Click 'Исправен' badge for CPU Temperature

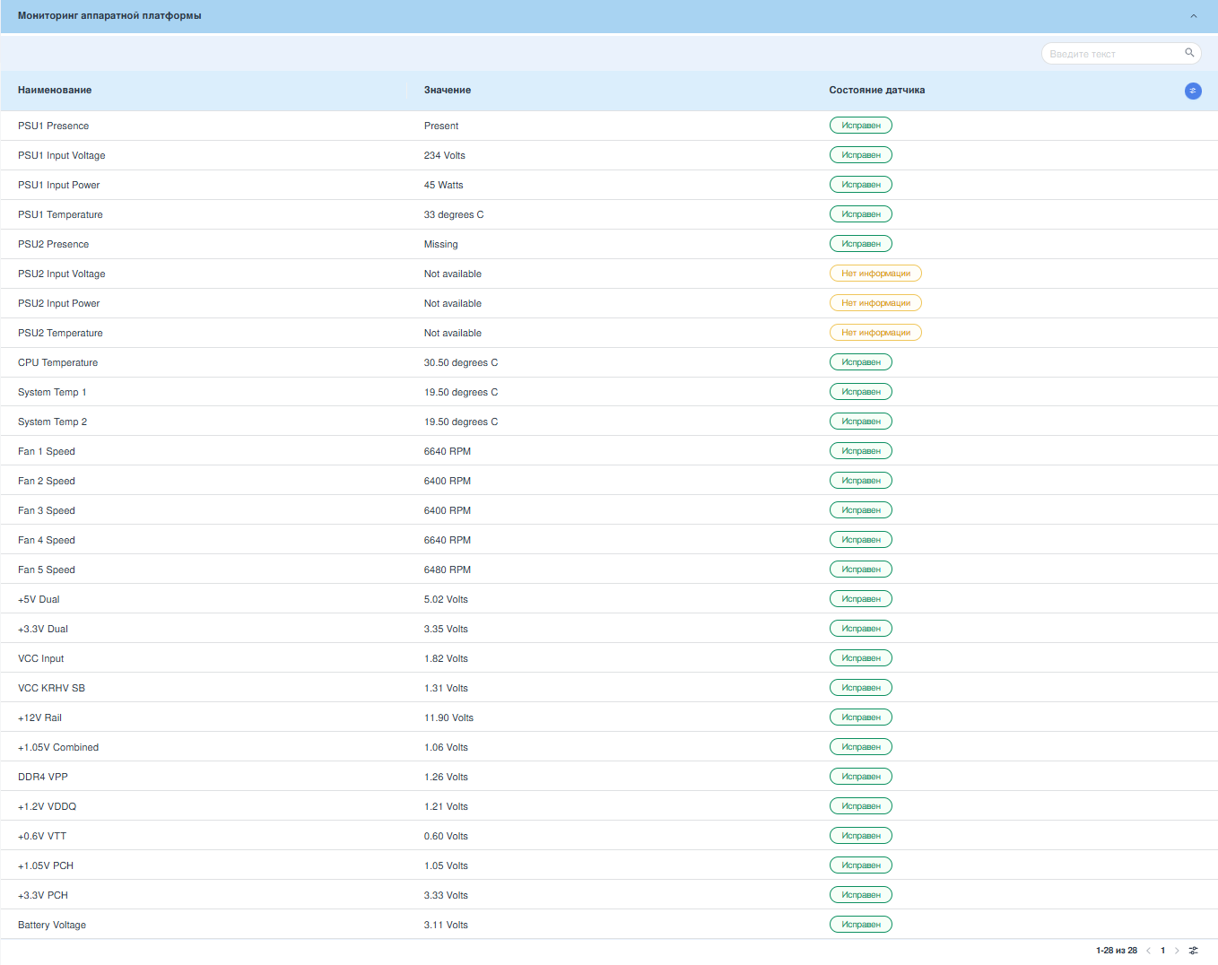[860, 362]
